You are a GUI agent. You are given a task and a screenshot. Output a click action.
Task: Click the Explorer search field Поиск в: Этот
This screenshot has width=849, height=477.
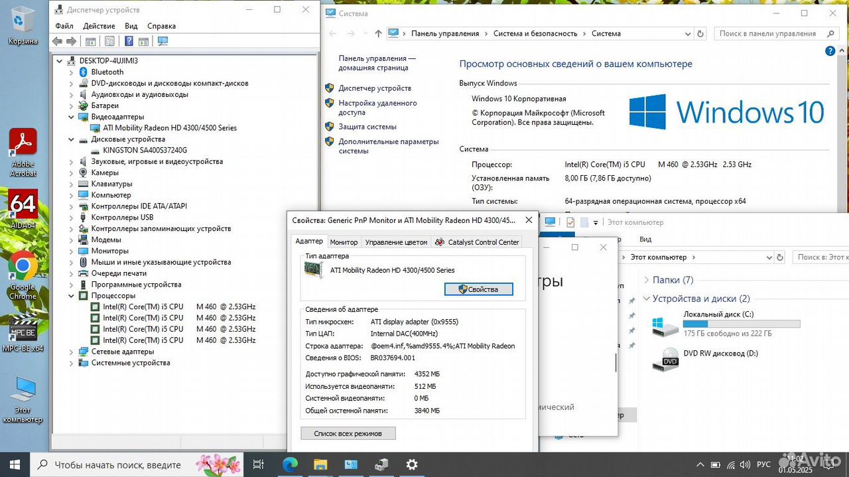click(821, 257)
